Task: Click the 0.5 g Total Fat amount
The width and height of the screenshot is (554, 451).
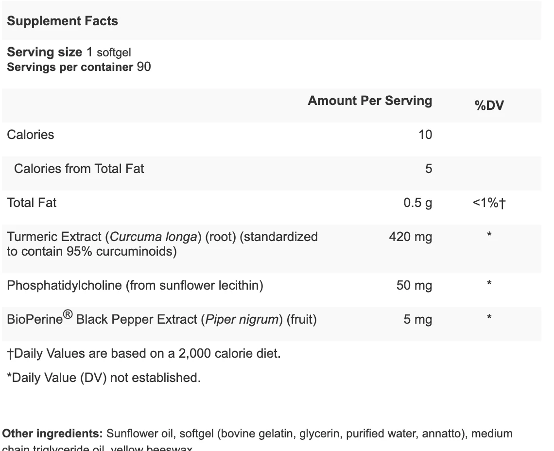Action: pos(417,203)
